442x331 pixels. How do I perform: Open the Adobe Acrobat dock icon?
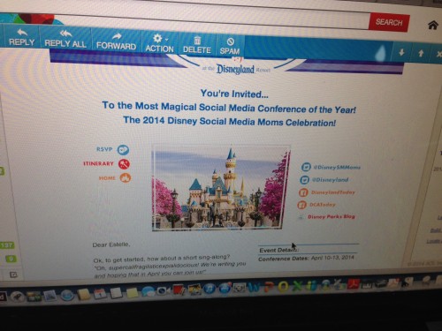354,284
